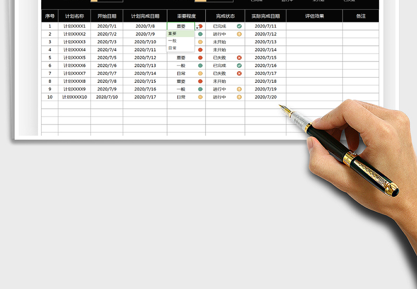Select the 评估效果 column header
This screenshot has height=289, width=417.
[314, 16]
